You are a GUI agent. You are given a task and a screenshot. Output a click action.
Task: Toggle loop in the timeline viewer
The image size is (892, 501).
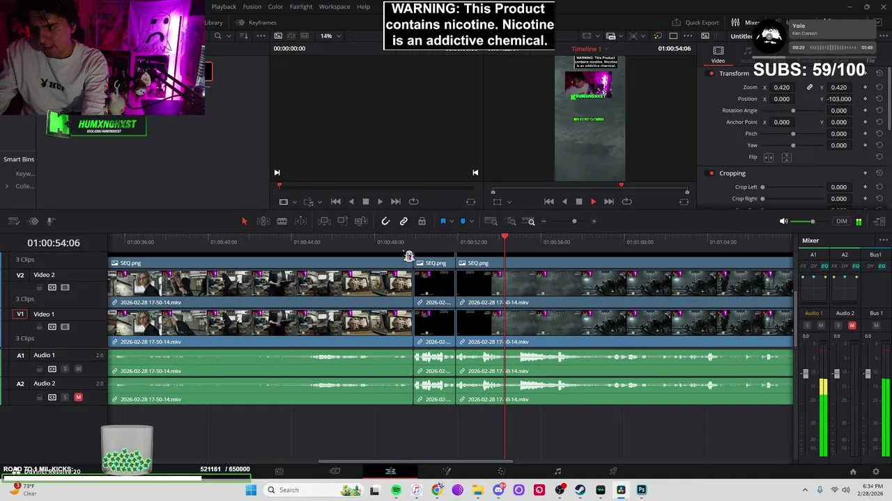[x=626, y=202]
